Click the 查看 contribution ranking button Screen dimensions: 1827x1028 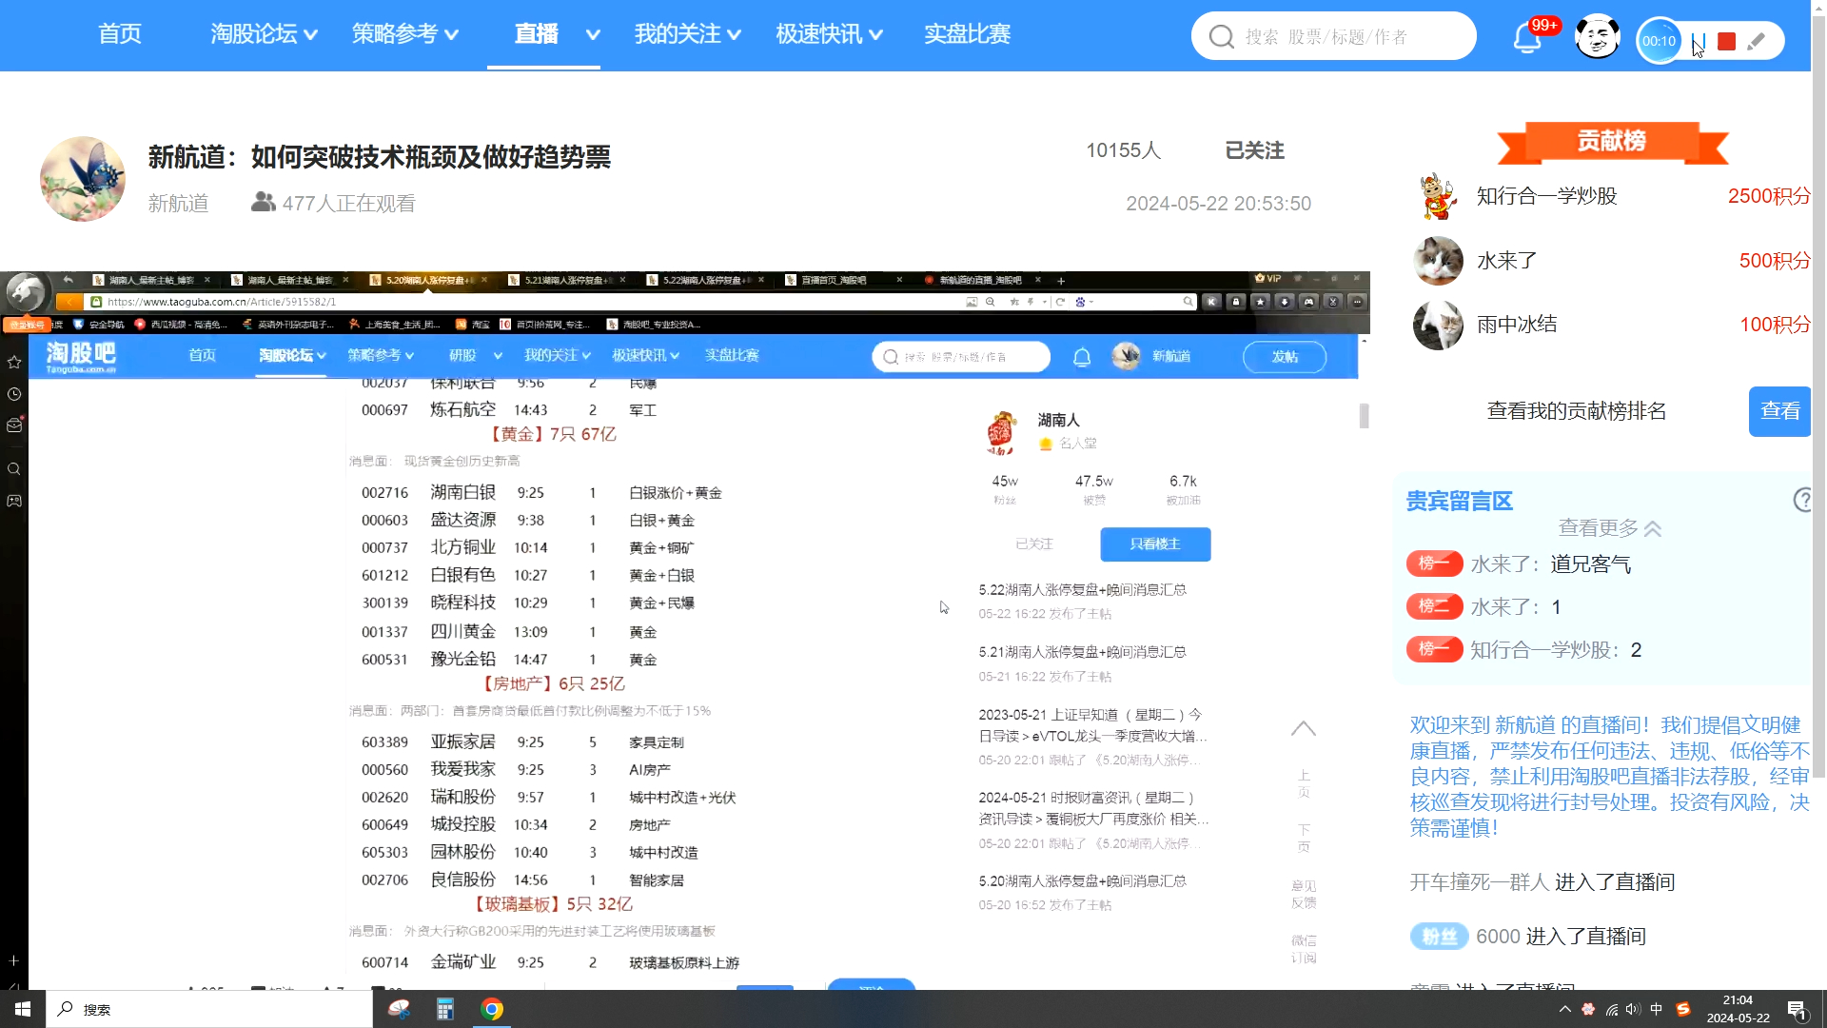coord(1779,411)
